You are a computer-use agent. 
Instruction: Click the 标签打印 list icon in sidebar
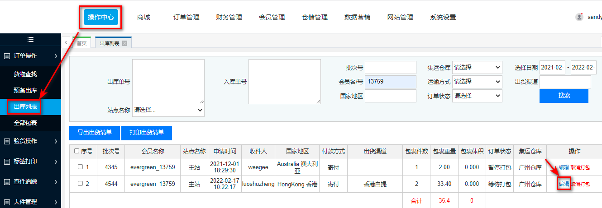point(7,162)
